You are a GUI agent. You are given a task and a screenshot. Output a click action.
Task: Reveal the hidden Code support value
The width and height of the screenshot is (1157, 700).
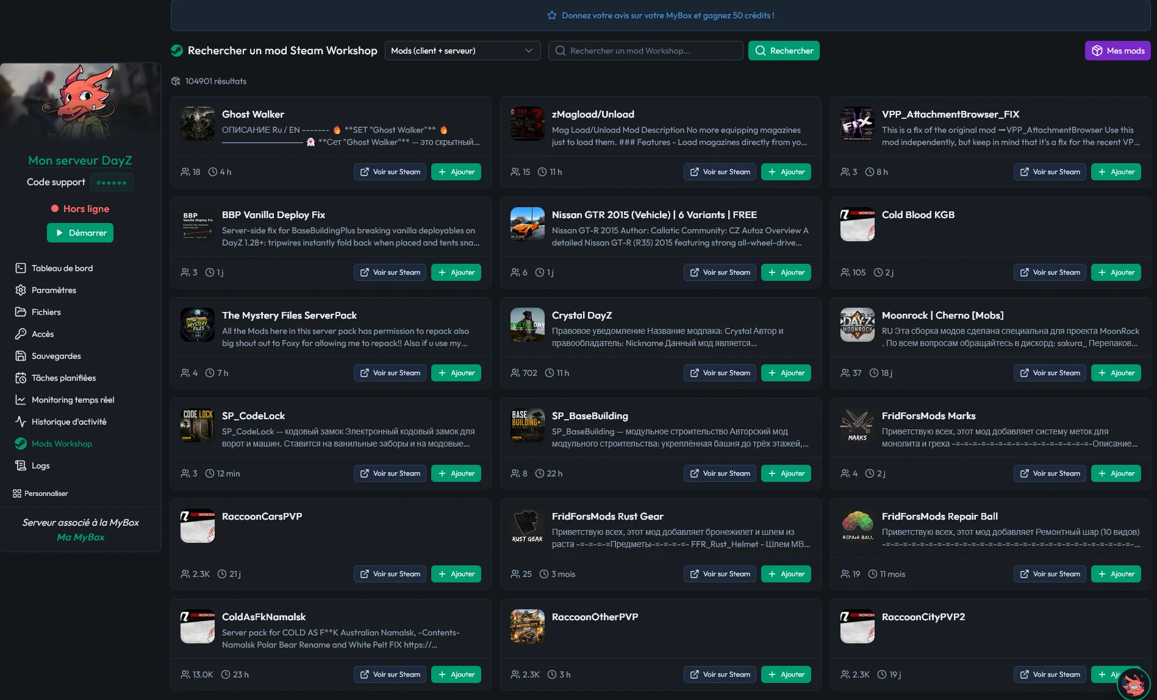coord(112,182)
